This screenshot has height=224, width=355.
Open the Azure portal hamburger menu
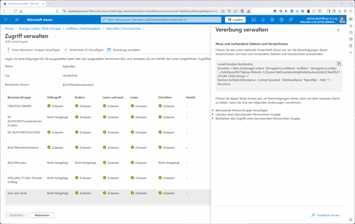pyautogui.click(x=17, y=19)
